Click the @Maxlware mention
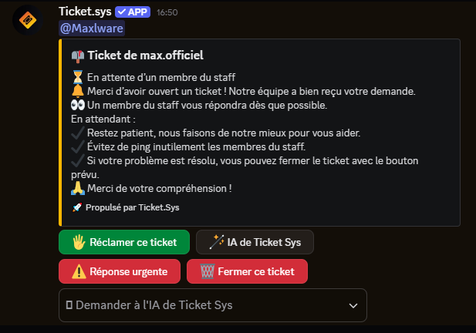Image resolution: width=476 pixels, height=333 pixels. [91, 29]
